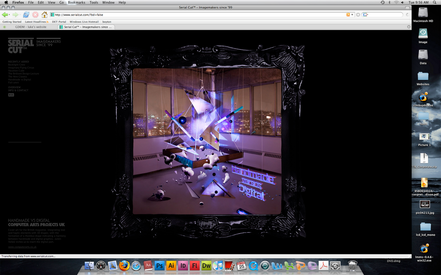Open the volume control in menu bar
The height and width of the screenshot is (275, 441).
[403, 2]
